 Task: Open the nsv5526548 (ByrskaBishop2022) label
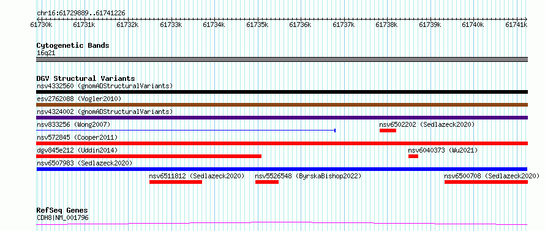308,176
